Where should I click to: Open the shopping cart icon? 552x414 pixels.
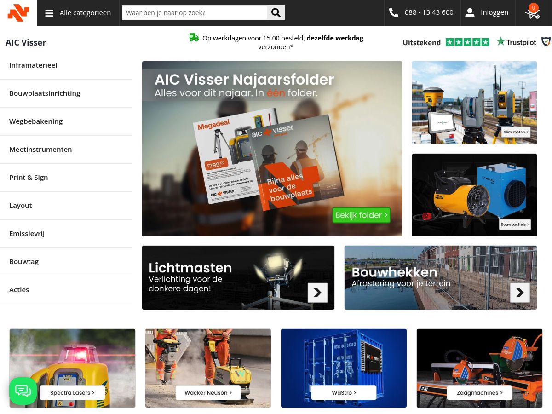tap(532, 14)
